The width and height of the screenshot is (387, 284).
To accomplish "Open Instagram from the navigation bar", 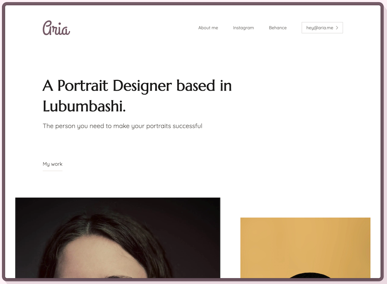I will (x=243, y=27).
